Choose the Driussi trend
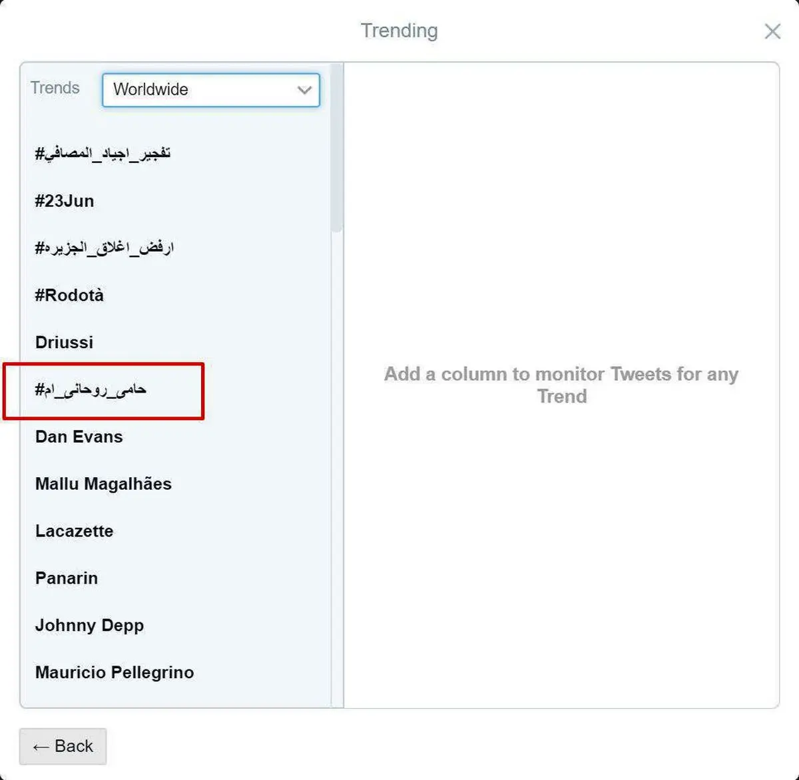Image resolution: width=799 pixels, height=780 pixels. tap(64, 342)
